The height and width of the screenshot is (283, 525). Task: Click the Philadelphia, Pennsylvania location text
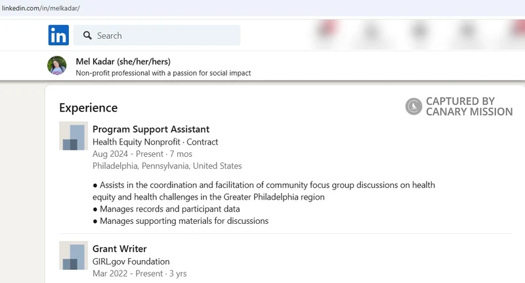pos(167,166)
